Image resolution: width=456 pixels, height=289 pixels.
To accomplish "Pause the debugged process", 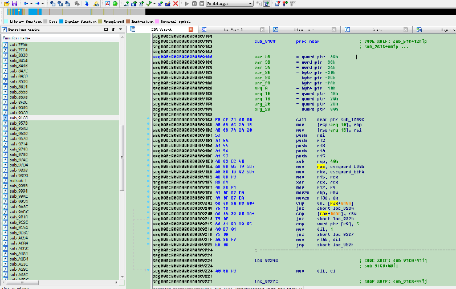I will tap(194, 3).
